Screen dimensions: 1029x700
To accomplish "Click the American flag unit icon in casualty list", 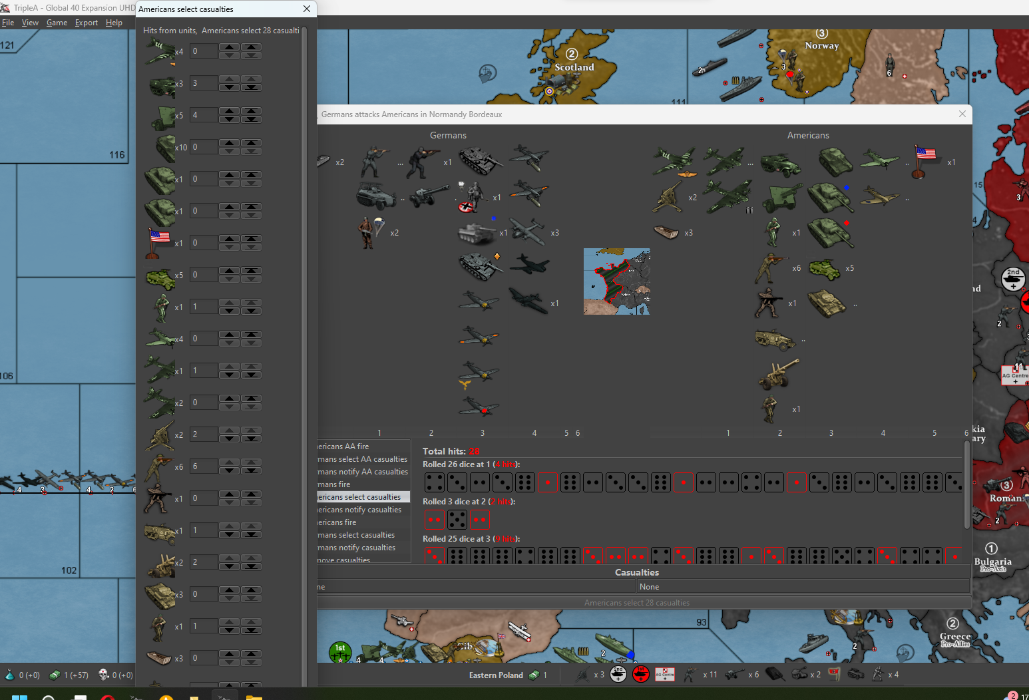I will tap(158, 243).
